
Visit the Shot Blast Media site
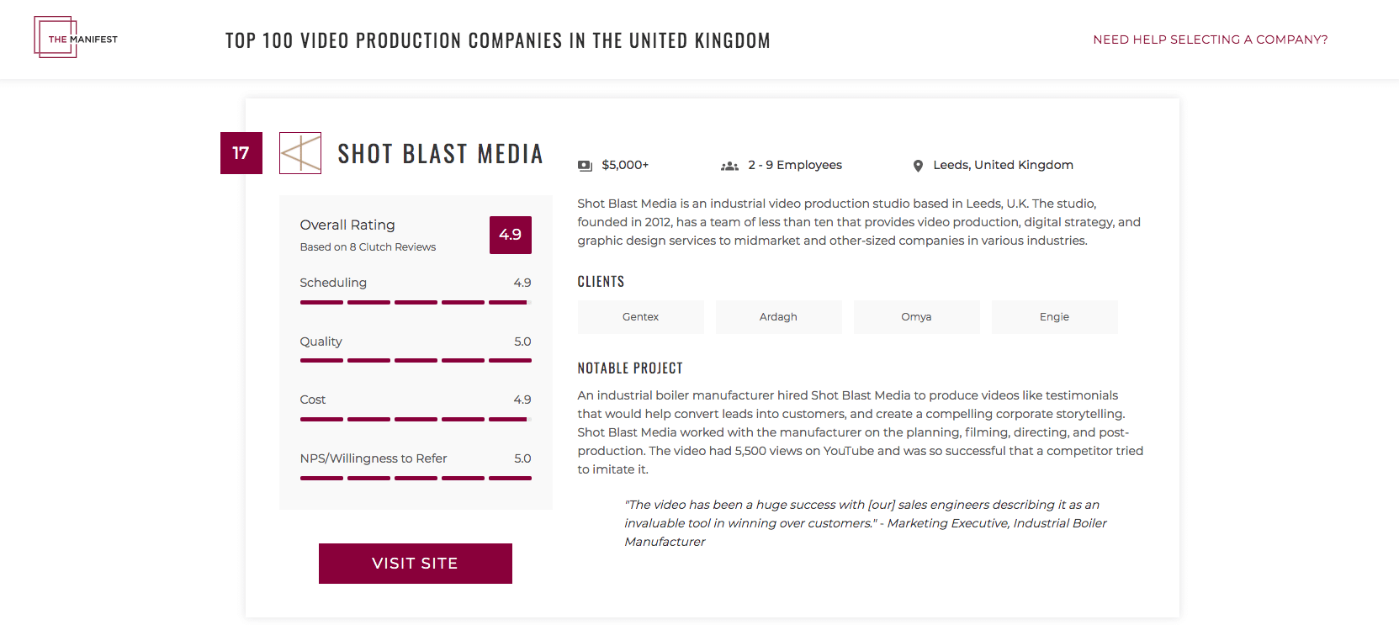416,564
